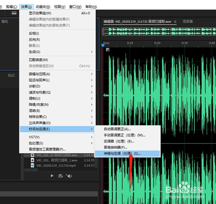
Task: Expand 滤波与均衡(Q) submenu
Action: pos(57,92)
